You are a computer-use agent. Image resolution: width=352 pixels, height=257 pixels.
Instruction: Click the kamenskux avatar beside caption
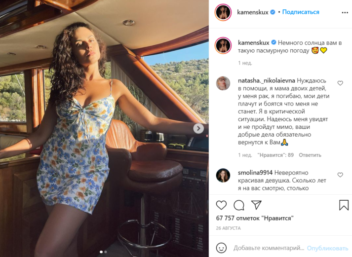click(223, 45)
